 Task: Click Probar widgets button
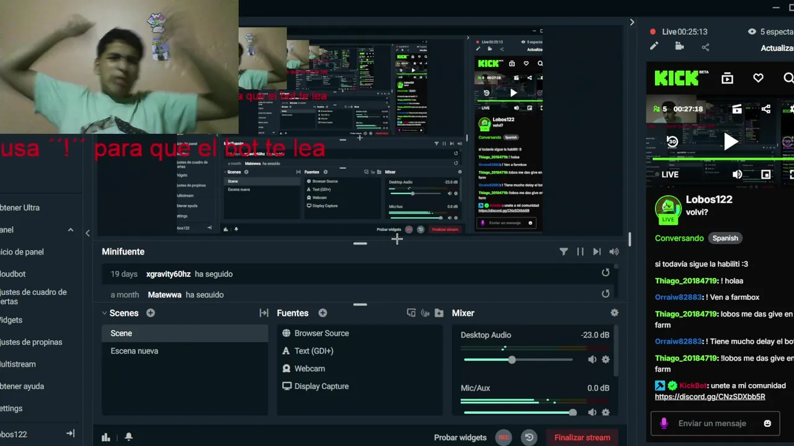pos(460,437)
